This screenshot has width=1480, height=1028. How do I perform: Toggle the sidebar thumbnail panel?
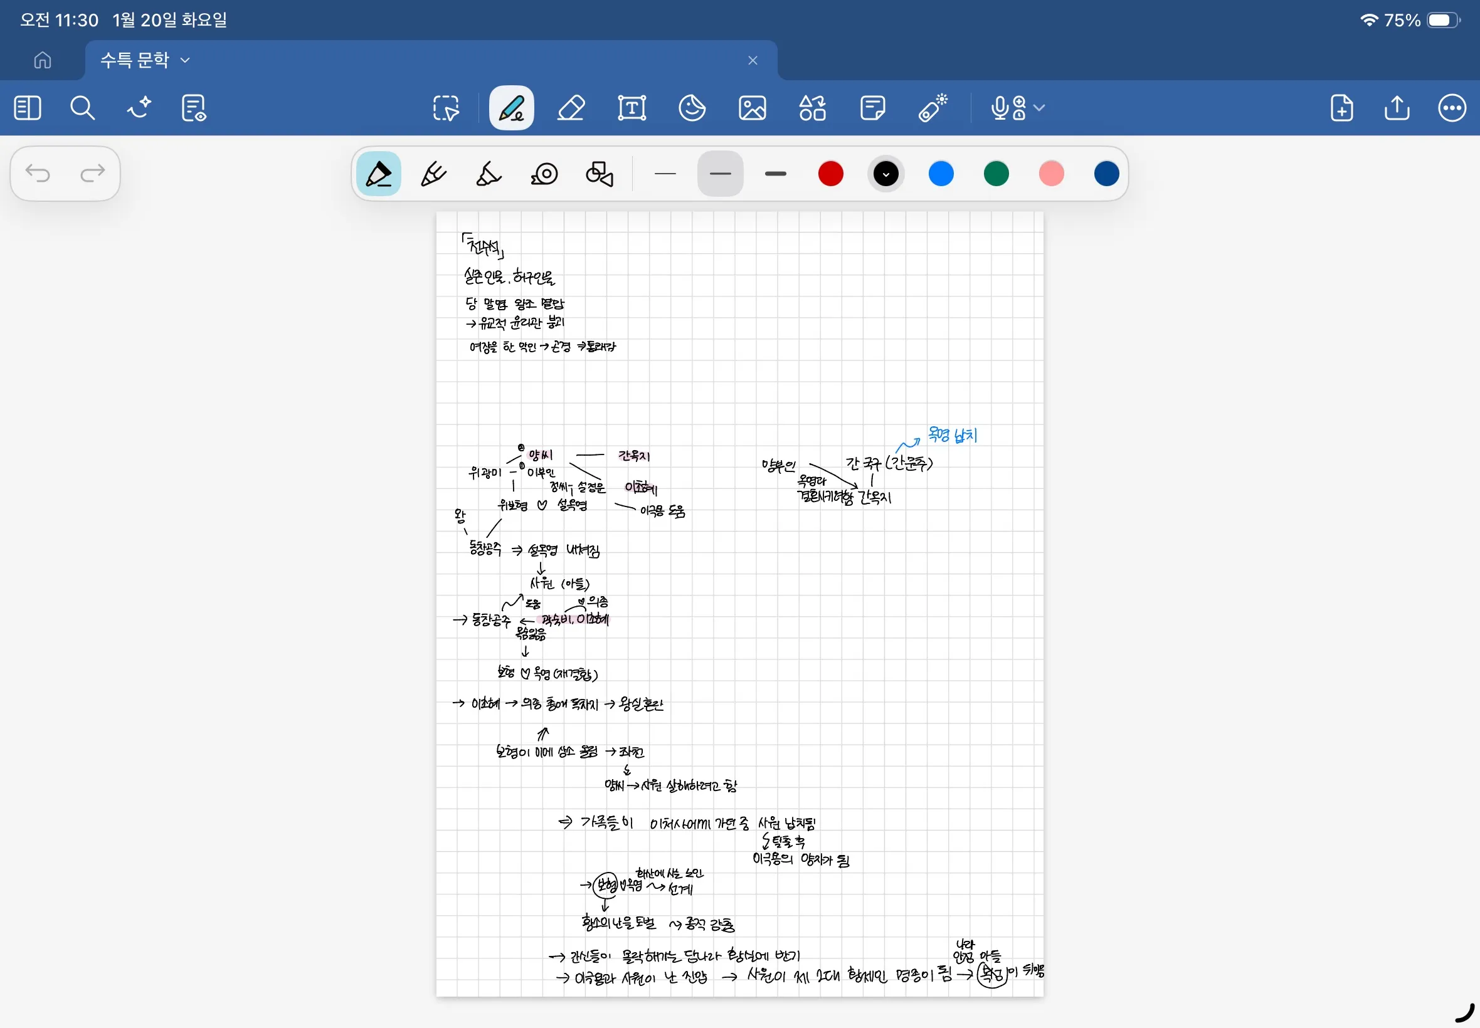point(27,108)
